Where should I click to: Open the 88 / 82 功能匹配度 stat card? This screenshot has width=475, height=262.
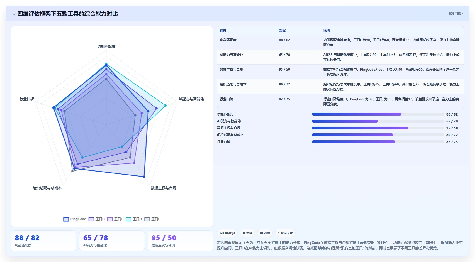(x=43, y=241)
